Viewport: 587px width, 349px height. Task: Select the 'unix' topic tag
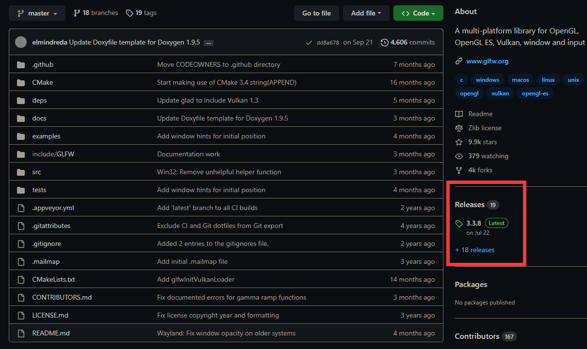tap(573, 80)
